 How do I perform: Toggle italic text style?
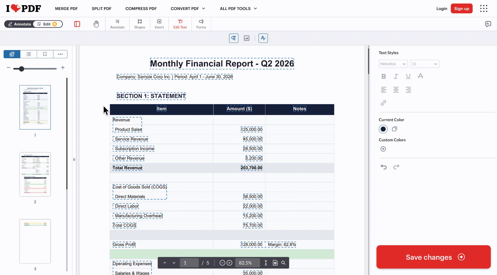click(396, 76)
